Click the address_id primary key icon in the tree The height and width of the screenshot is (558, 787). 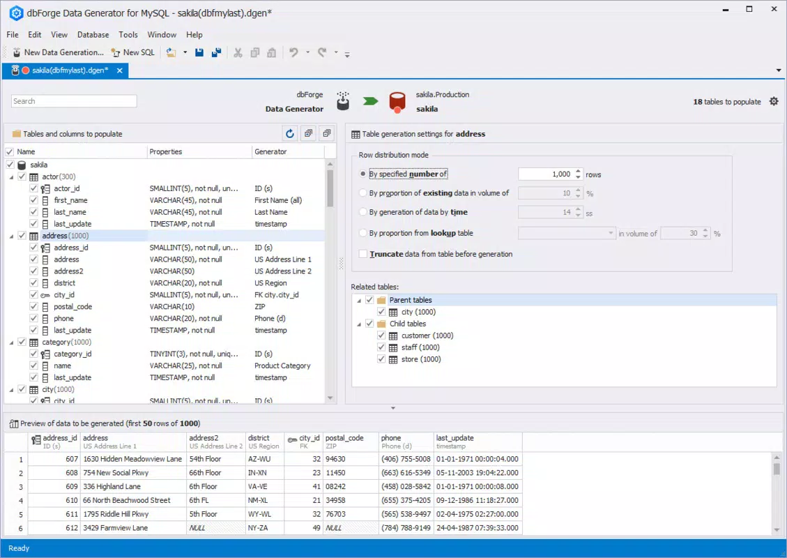[x=45, y=248]
